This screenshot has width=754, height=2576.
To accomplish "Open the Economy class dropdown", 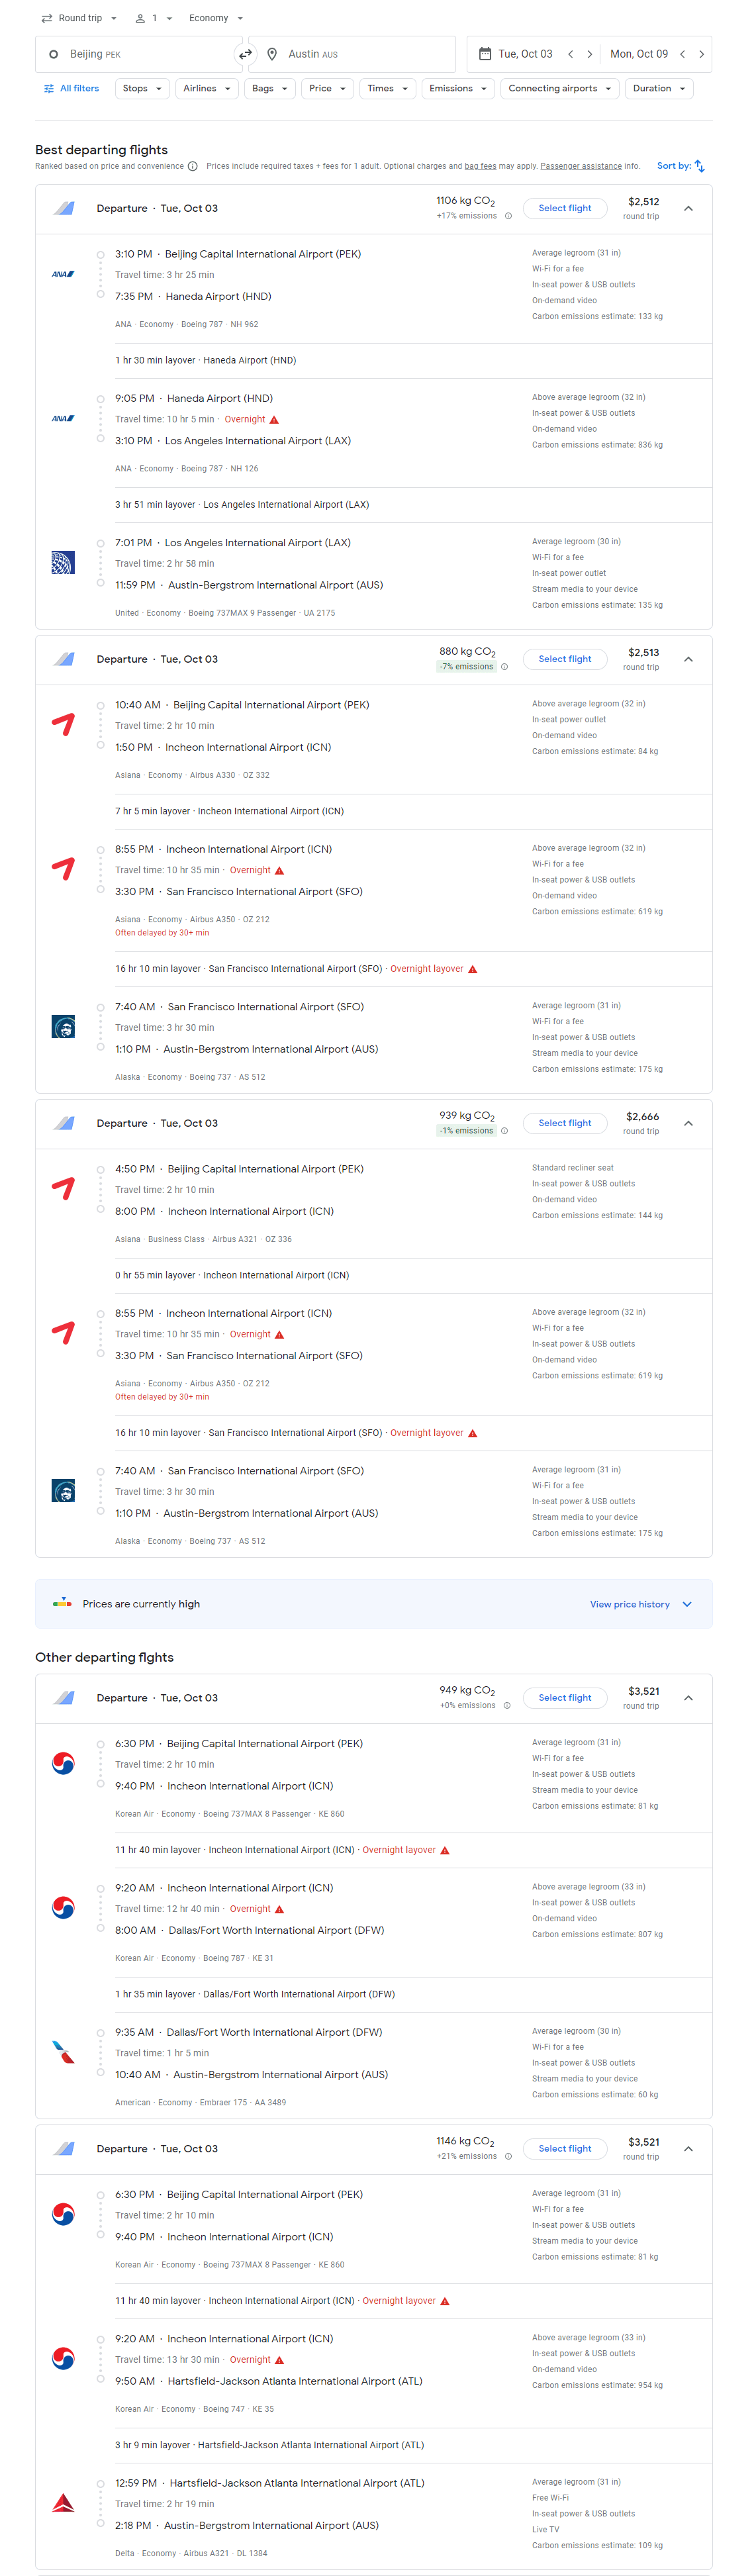I will (x=216, y=18).
